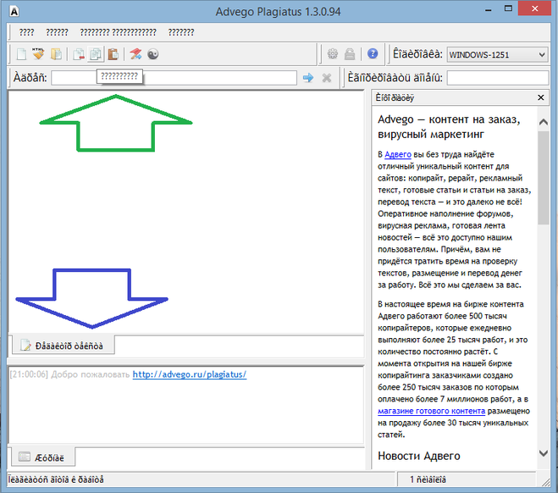The image size is (558, 493).
Task: Open the two-word question-mark menu
Action: pyautogui.click(x=118, y=32)
